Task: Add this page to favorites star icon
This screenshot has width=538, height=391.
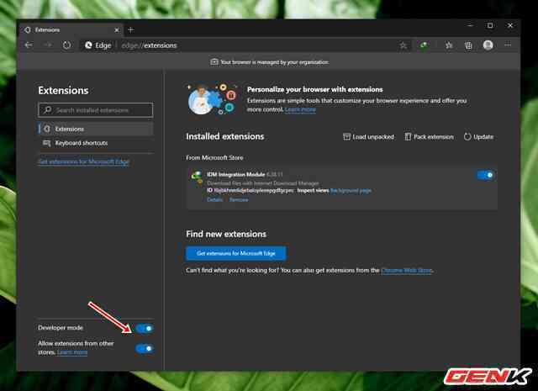Action: (x=403, y=45)
